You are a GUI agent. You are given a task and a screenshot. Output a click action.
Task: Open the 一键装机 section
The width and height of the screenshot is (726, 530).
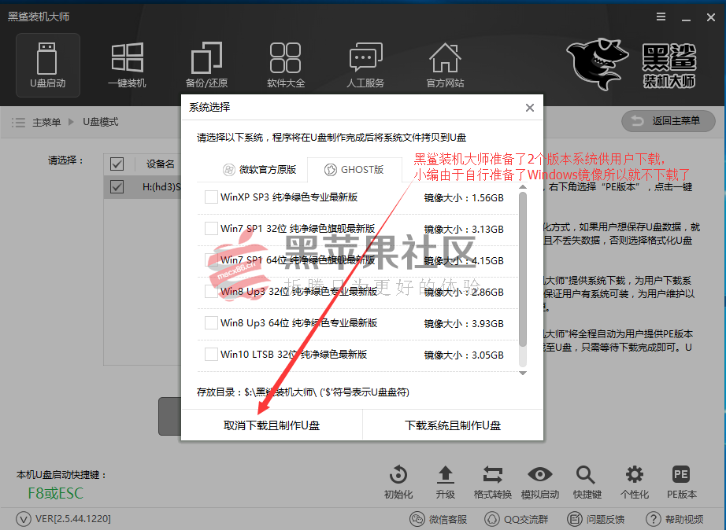[127, 65]
